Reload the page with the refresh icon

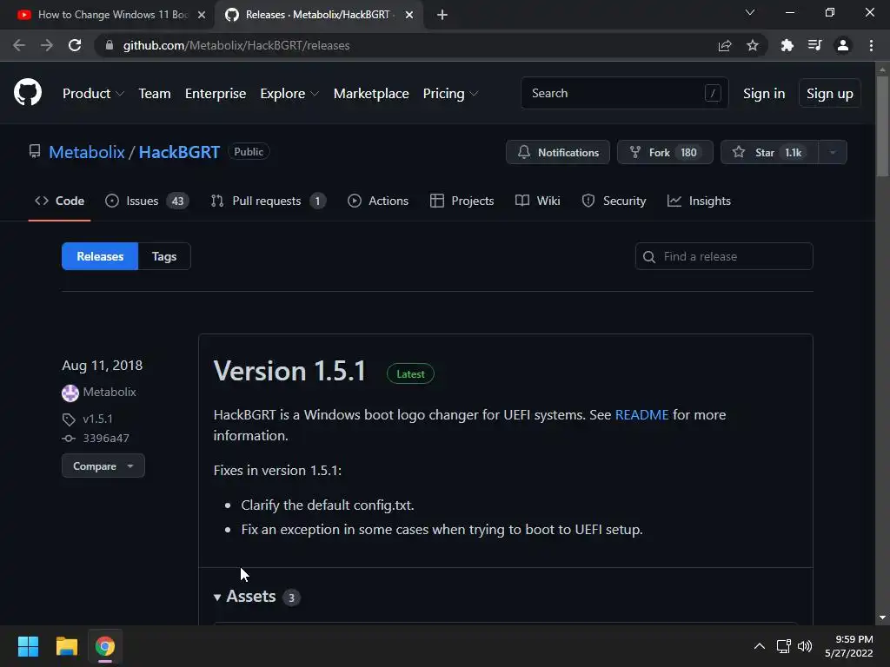point(75,45)
